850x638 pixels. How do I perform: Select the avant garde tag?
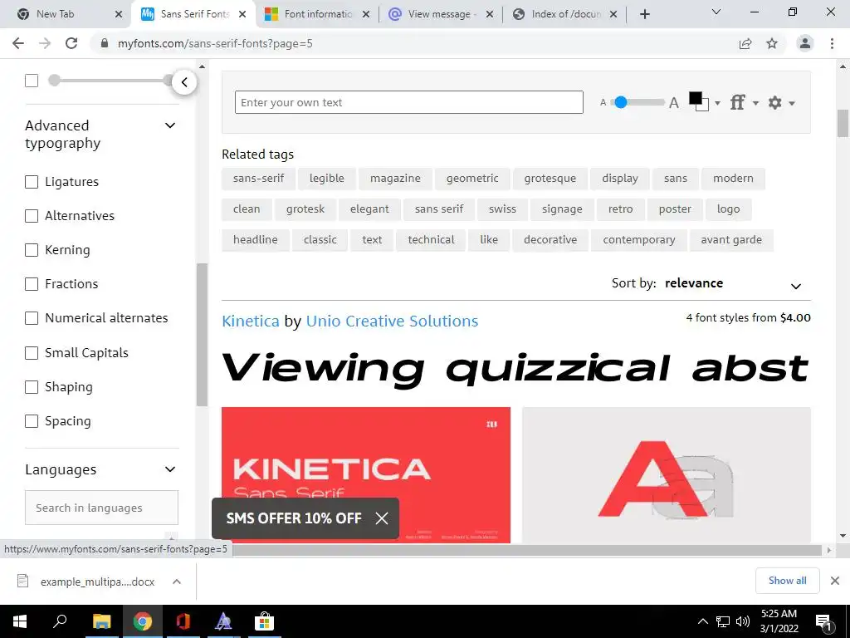click(x=731, y=240)
